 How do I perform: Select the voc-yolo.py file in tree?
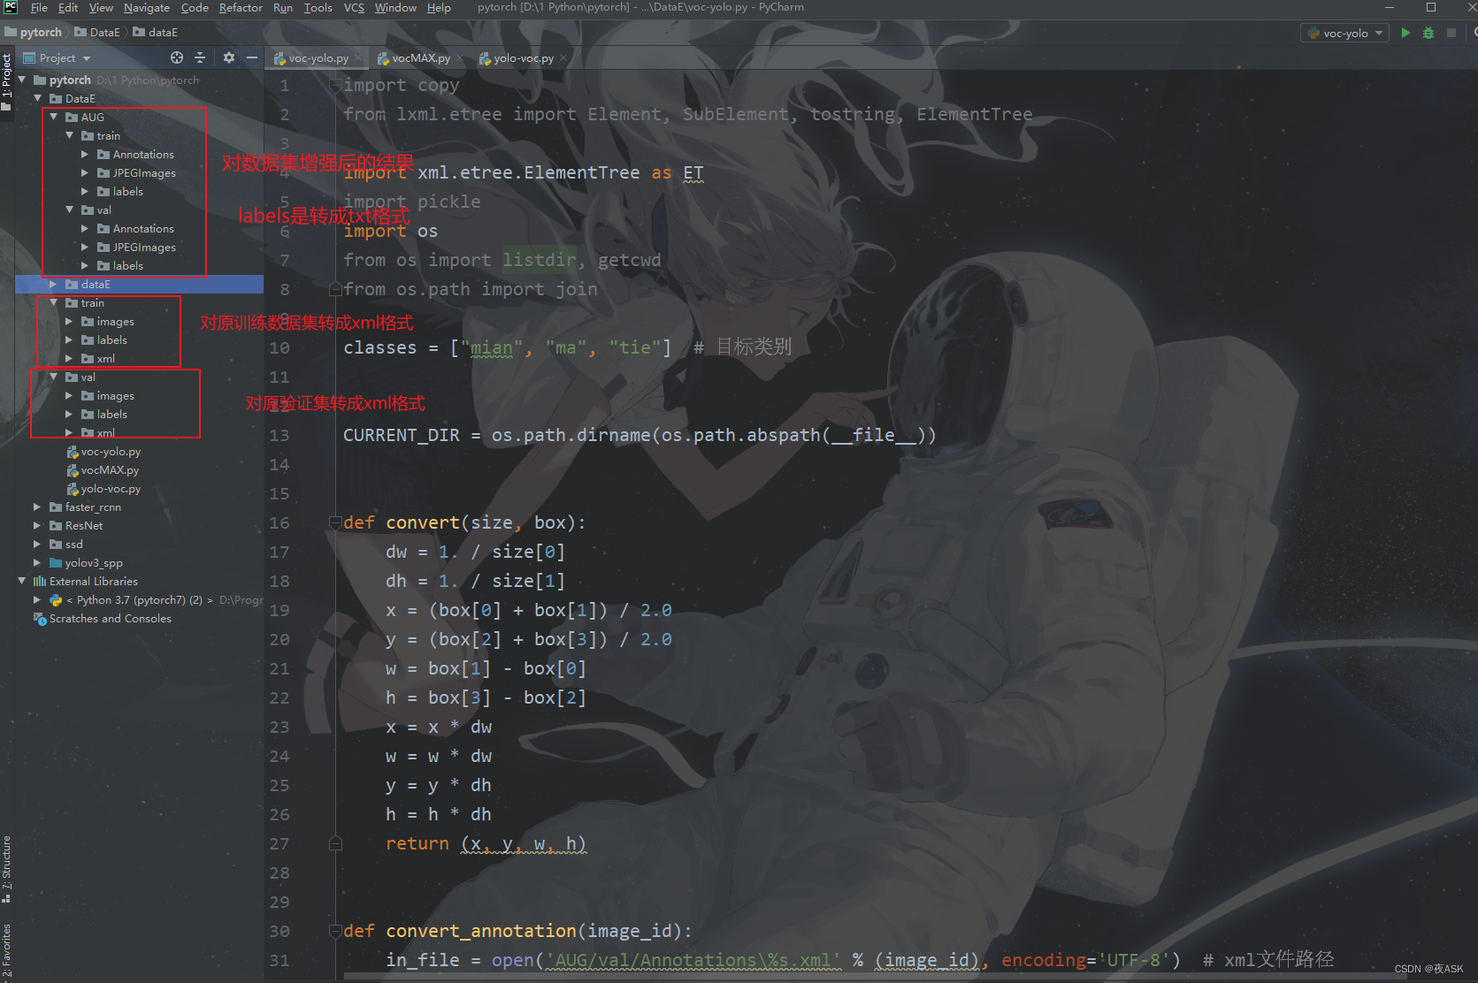click(111, 452)
